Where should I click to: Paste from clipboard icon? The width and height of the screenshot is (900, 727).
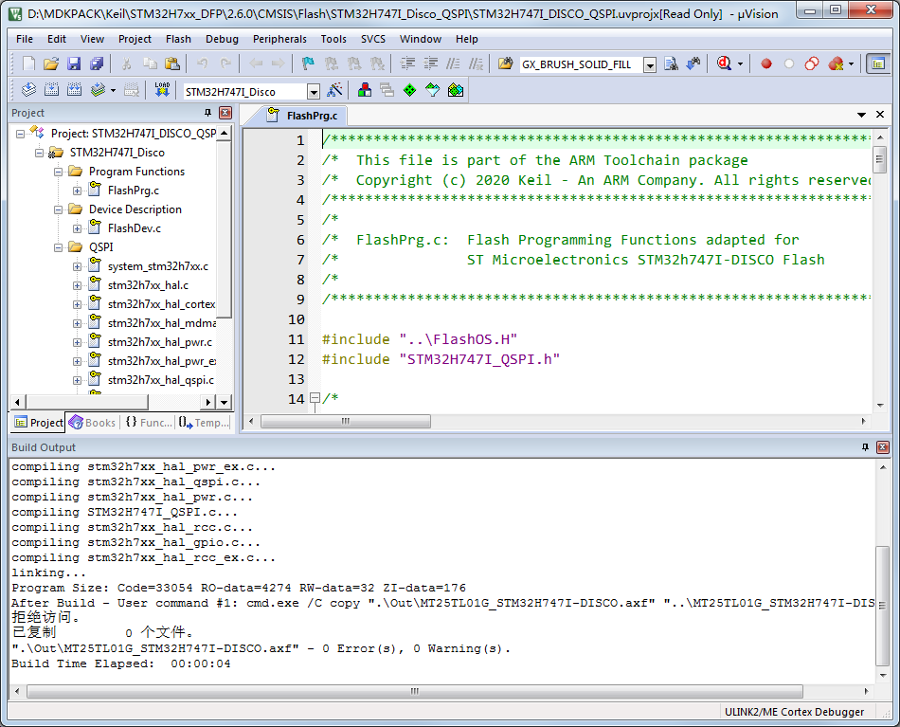(172, 64)
